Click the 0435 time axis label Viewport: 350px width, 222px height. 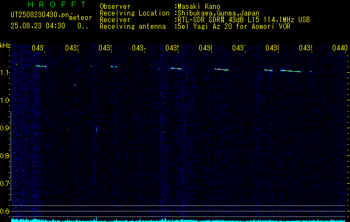172,48
